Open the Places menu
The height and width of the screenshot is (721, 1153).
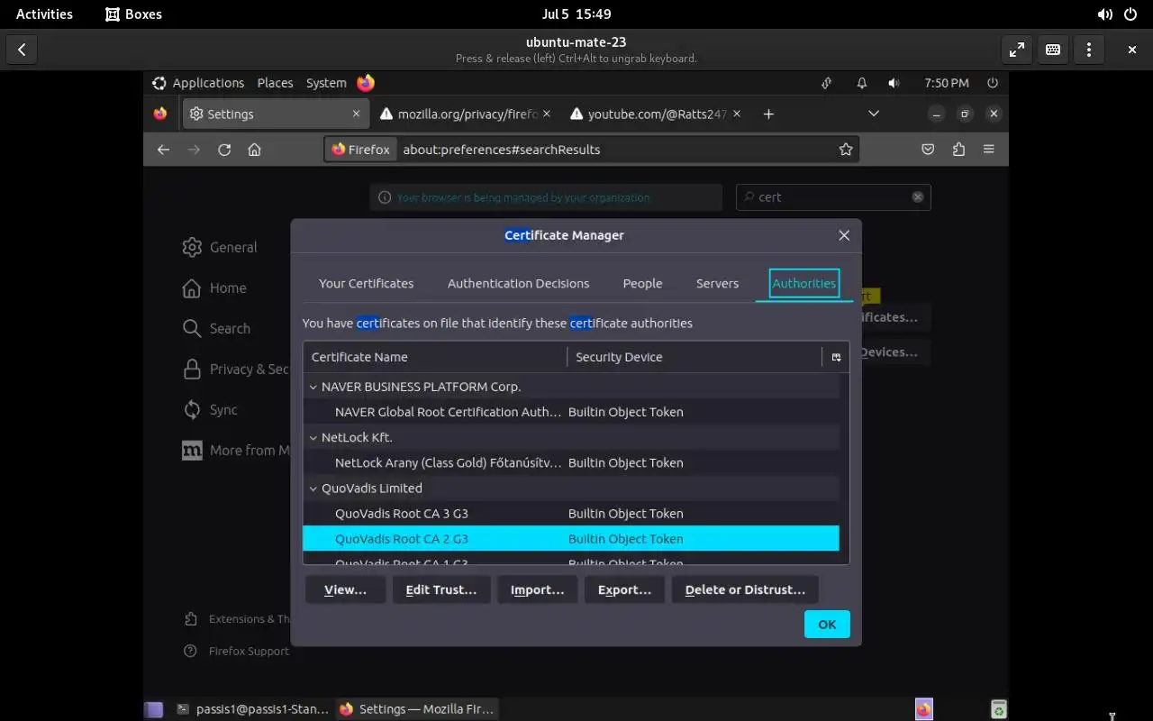click(x=275, y=83)
